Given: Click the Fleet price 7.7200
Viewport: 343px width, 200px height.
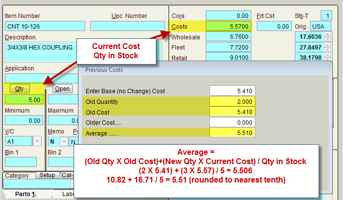Looking at the screenshot, I should (x=229, y=47).
